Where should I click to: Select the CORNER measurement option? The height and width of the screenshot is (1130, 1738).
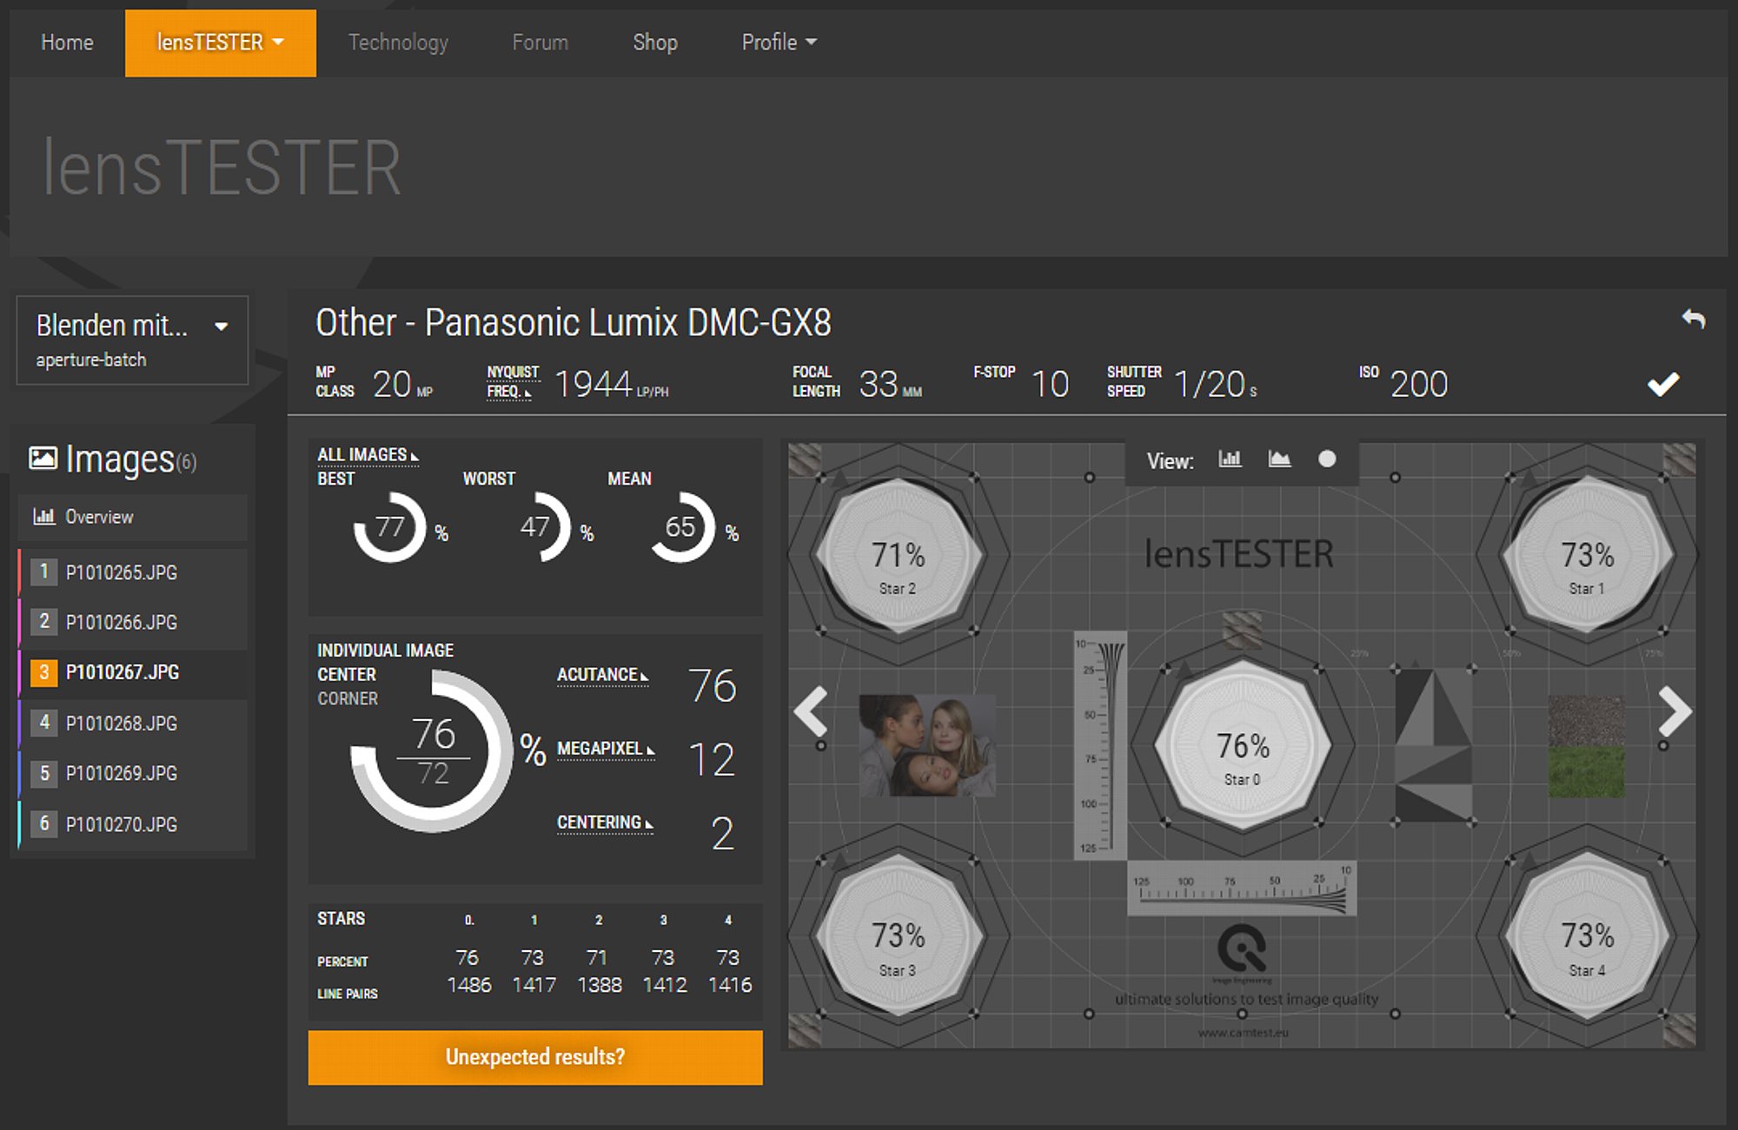(x=348, y=699)
